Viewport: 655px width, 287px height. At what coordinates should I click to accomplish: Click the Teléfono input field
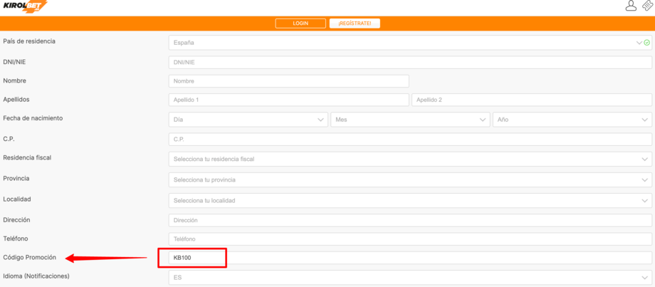coord(410,239)
